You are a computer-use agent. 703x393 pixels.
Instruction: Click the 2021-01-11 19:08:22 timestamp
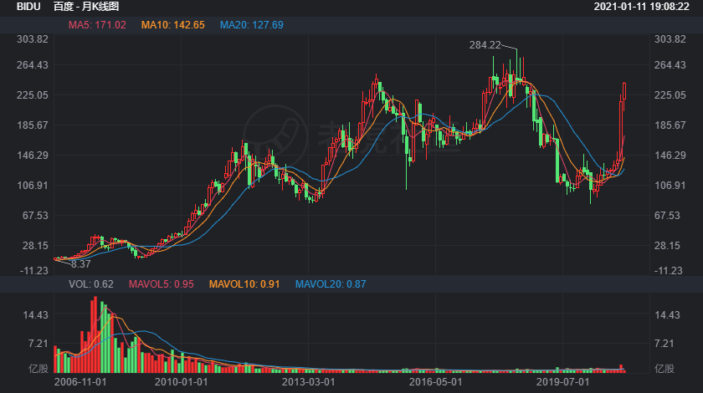(641, 7)
